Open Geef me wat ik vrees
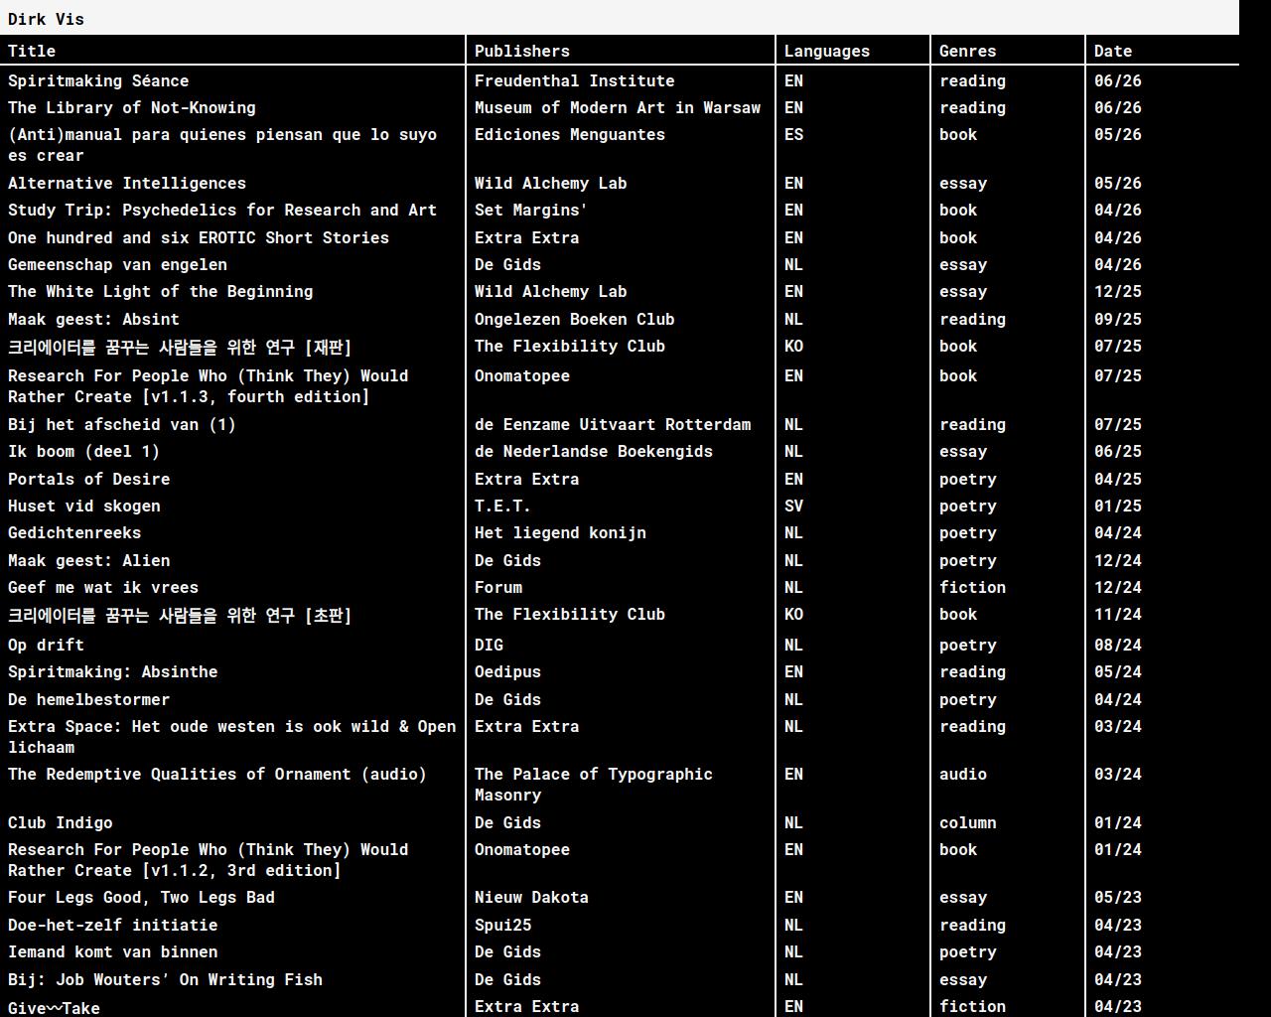Viewport: 1271px width, 1017px height. (x=103, y=587)
